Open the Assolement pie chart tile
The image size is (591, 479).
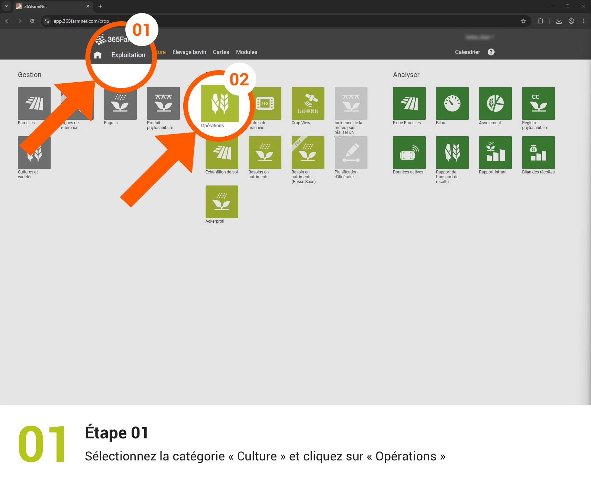pyautogui.click(x=495, y=103)
